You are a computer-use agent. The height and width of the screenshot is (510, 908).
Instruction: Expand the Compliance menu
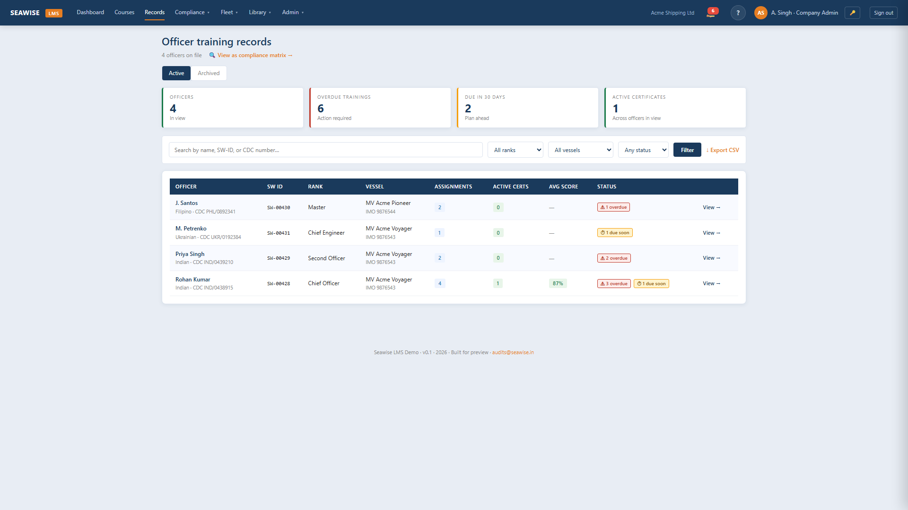(192, 12)
